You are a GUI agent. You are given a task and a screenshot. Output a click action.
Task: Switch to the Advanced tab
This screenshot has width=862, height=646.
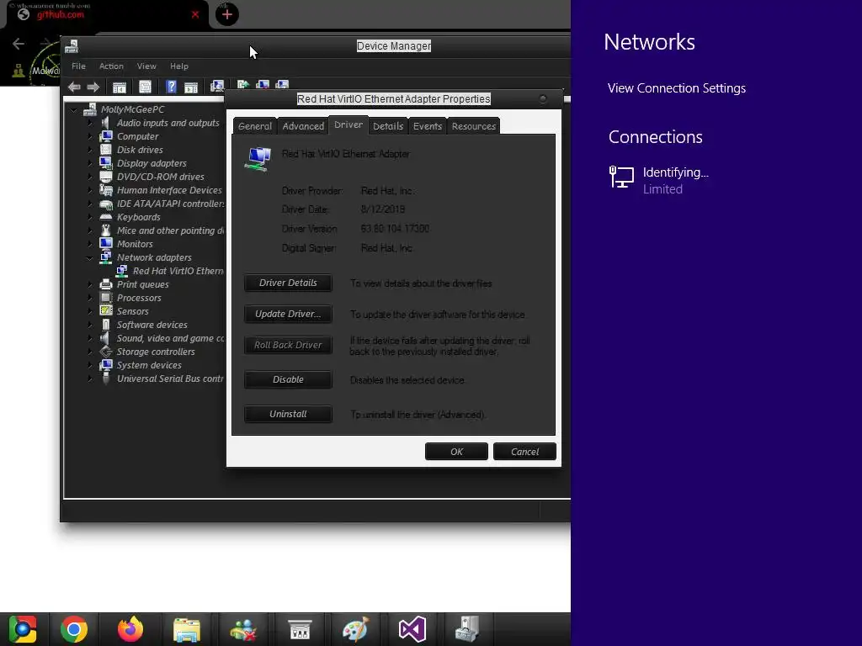click(303, 126)
